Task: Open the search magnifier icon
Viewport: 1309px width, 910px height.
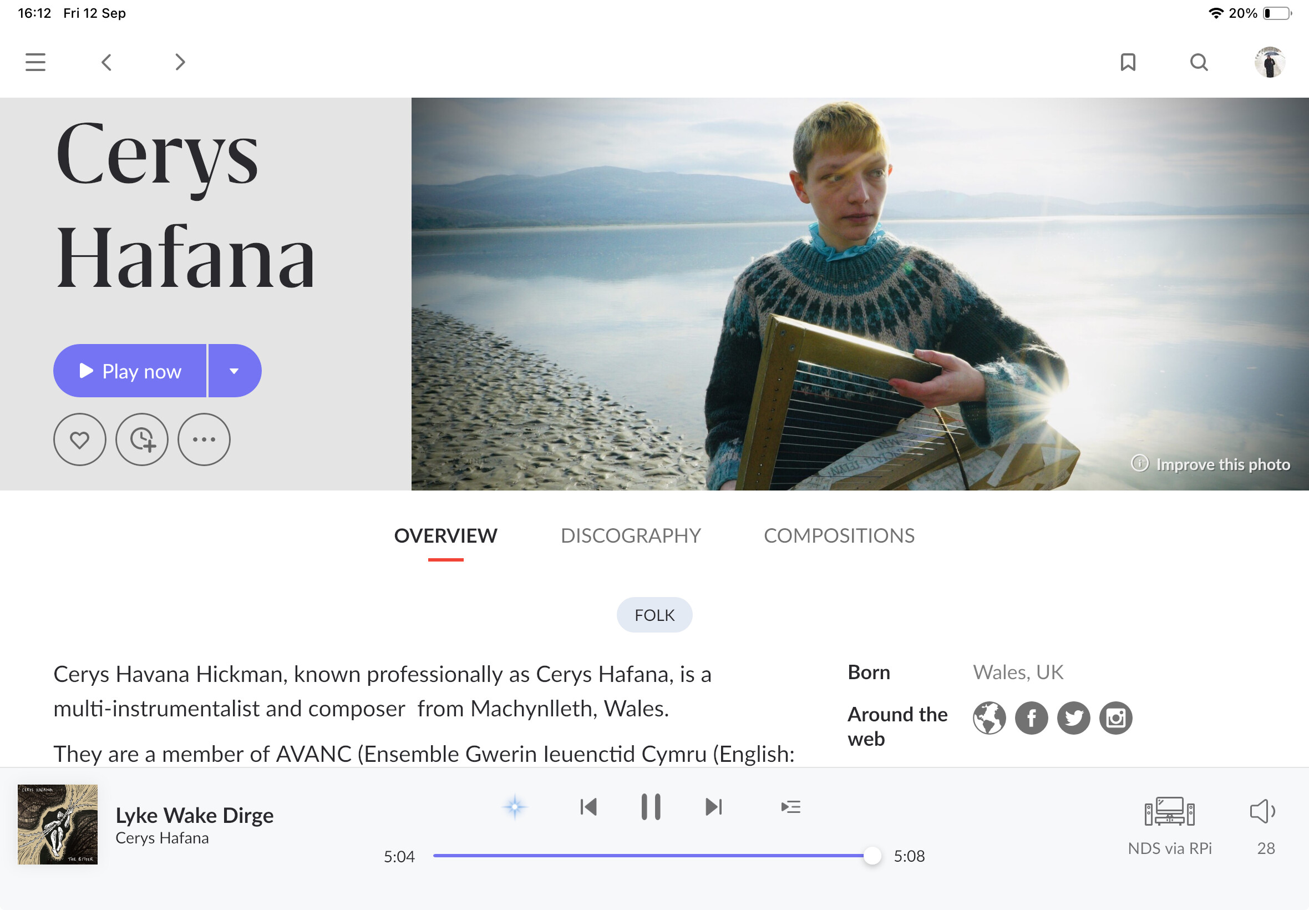Action: [1199, 62]
